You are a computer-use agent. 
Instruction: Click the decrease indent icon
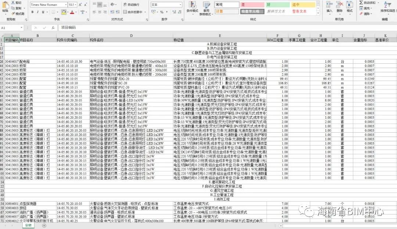coord(112,12)
